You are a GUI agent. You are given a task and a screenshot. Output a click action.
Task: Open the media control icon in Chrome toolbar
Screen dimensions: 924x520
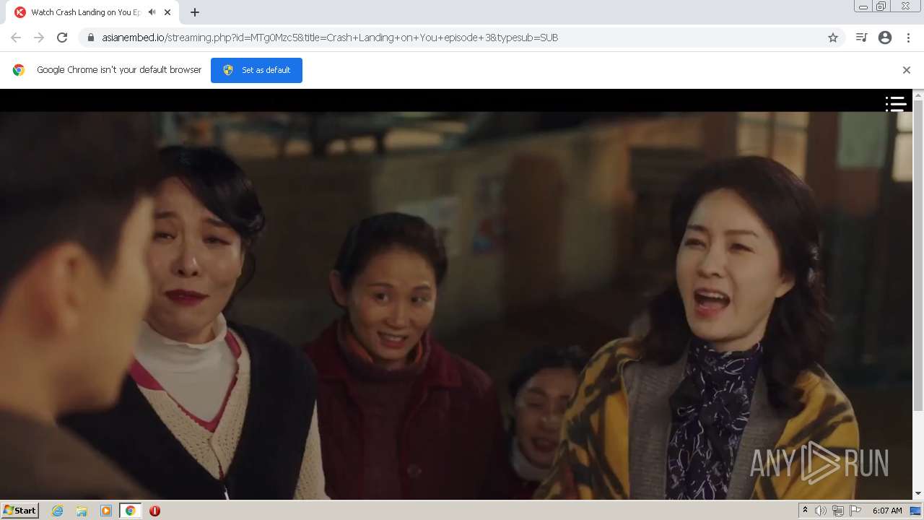(x=861, y=38)
